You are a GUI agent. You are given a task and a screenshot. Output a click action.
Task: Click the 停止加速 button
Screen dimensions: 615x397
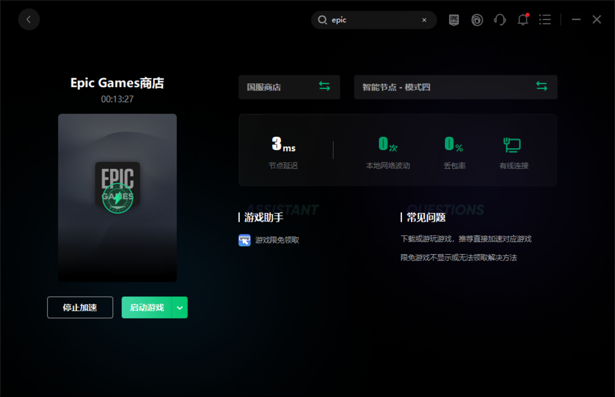pos(80,307)
